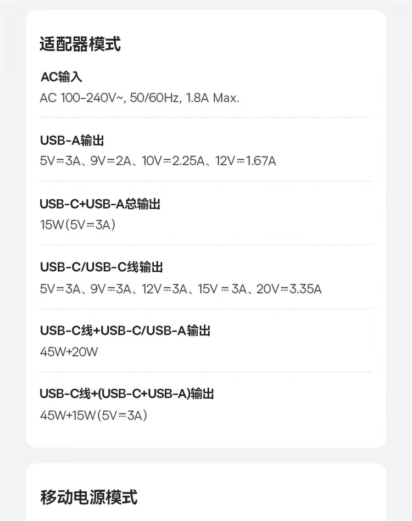This screenshot has width=412, height=521.
Task: Click the 15W(5V⎓3A) total output value
Action: pyautogui.click(x=77, y=225)
